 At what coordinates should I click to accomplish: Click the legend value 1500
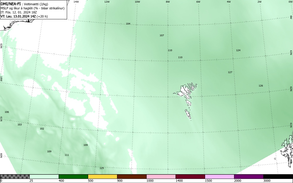208,181
